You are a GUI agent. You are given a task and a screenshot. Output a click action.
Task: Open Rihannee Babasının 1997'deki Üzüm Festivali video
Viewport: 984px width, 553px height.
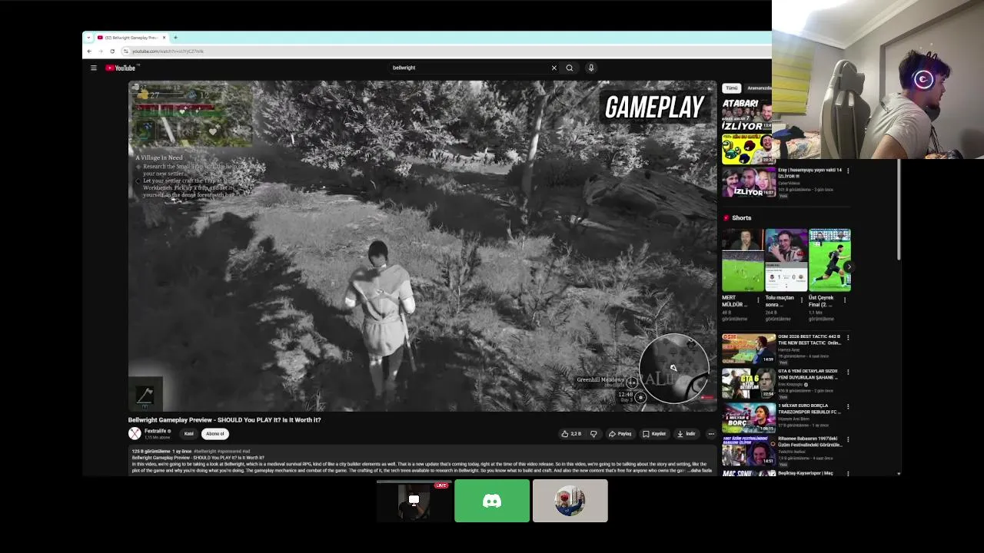pyautogui.click(x=809, y=442)
